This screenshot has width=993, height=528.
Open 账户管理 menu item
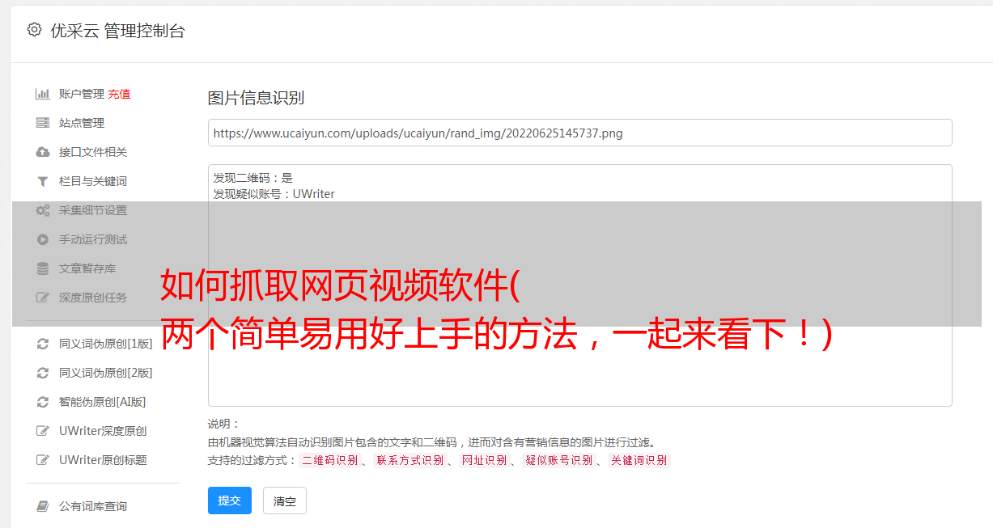click(82, 94)
